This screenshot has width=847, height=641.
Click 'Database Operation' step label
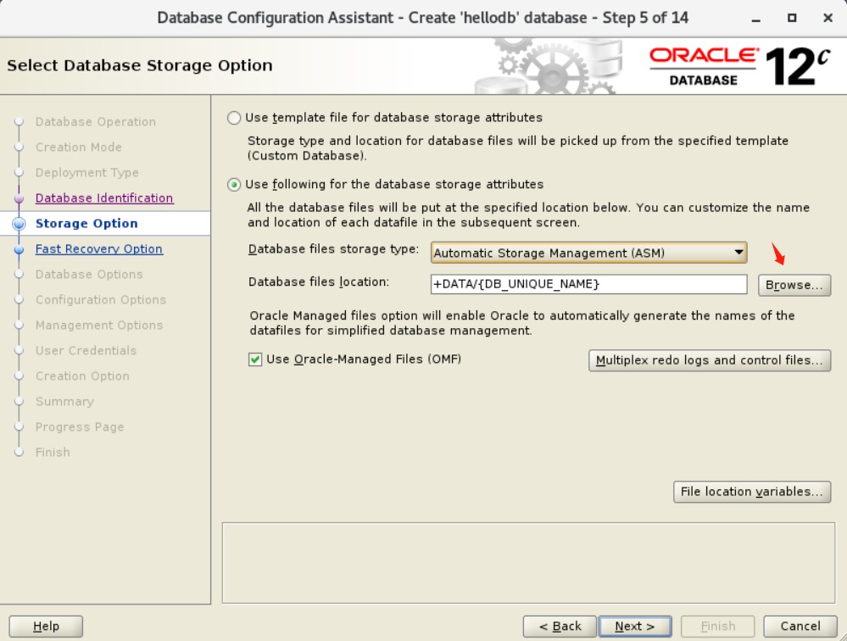click(96, 122)
